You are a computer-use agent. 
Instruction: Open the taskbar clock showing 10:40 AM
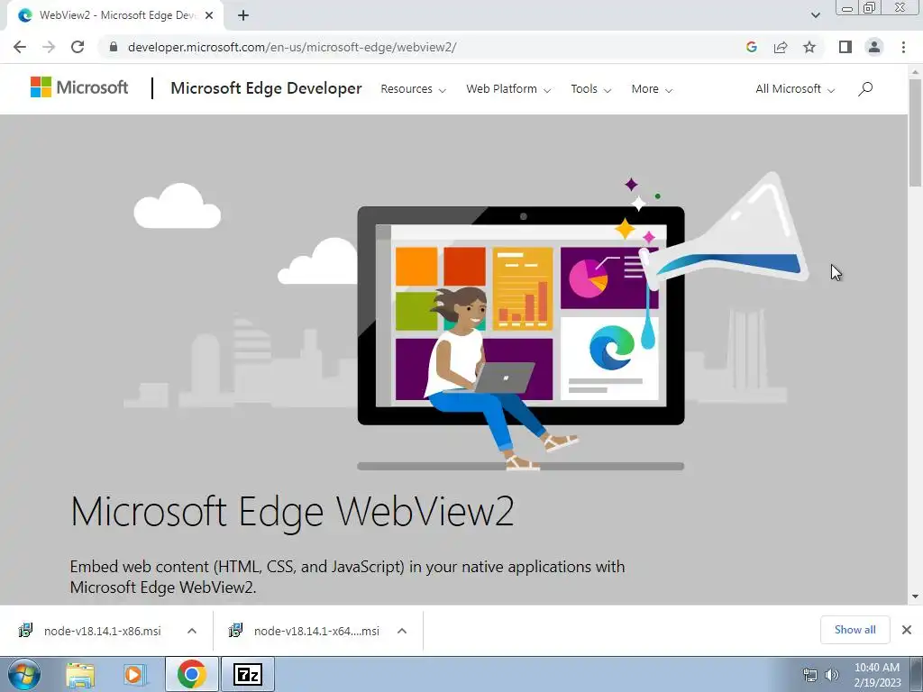[877, 675]
